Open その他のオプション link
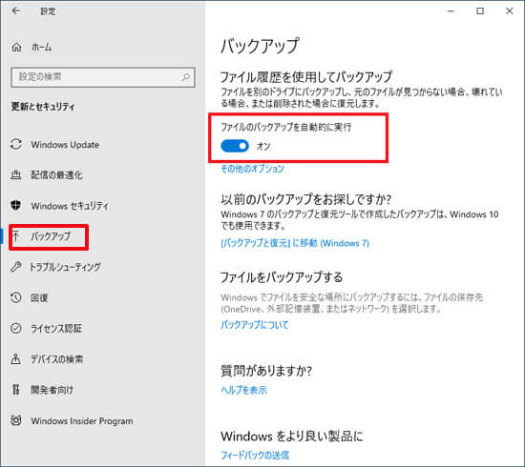Image resolution: width=525 pixels, height=467 pixels. click(x=252, y=169)
